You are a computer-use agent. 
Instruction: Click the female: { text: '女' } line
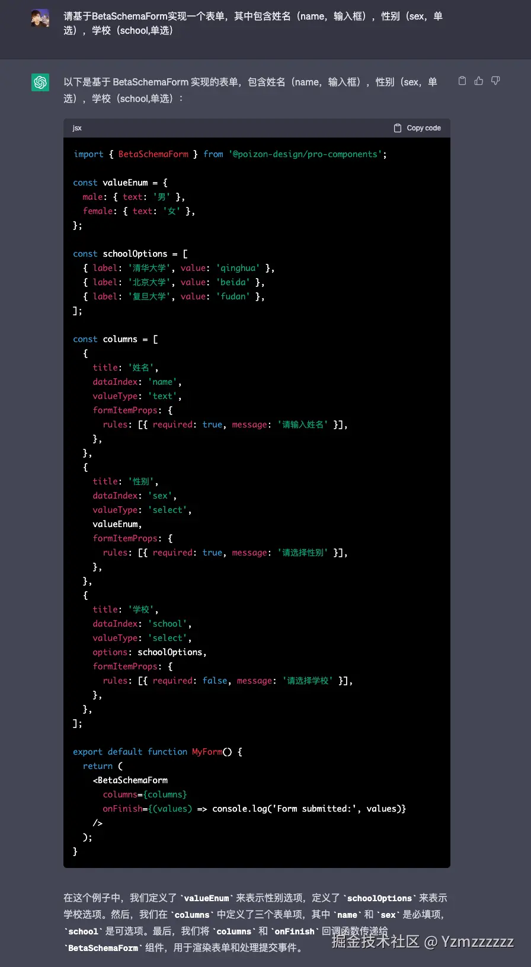tap(139, 211)
